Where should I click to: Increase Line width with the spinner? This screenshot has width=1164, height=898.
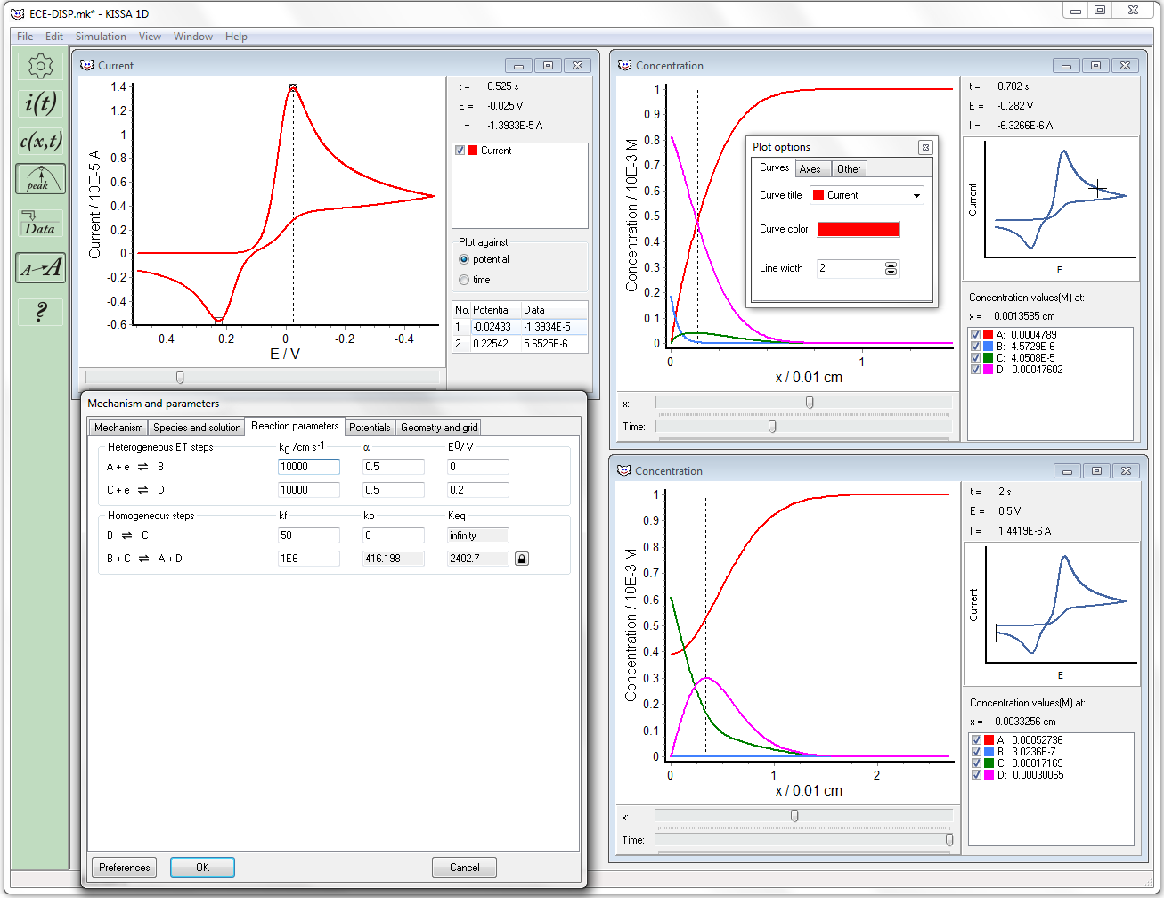891,264
